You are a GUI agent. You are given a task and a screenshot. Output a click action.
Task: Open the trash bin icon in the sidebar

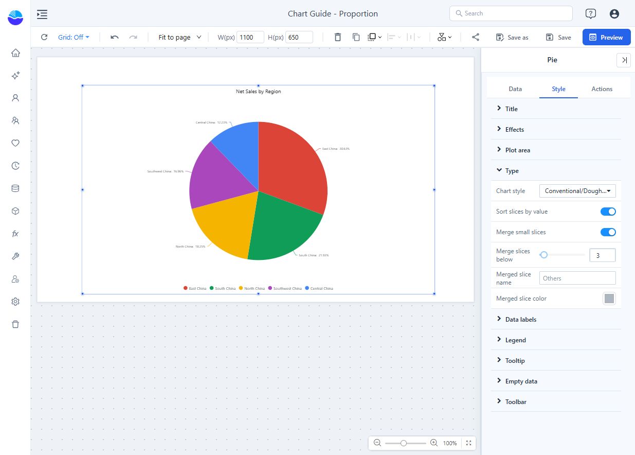15,324
